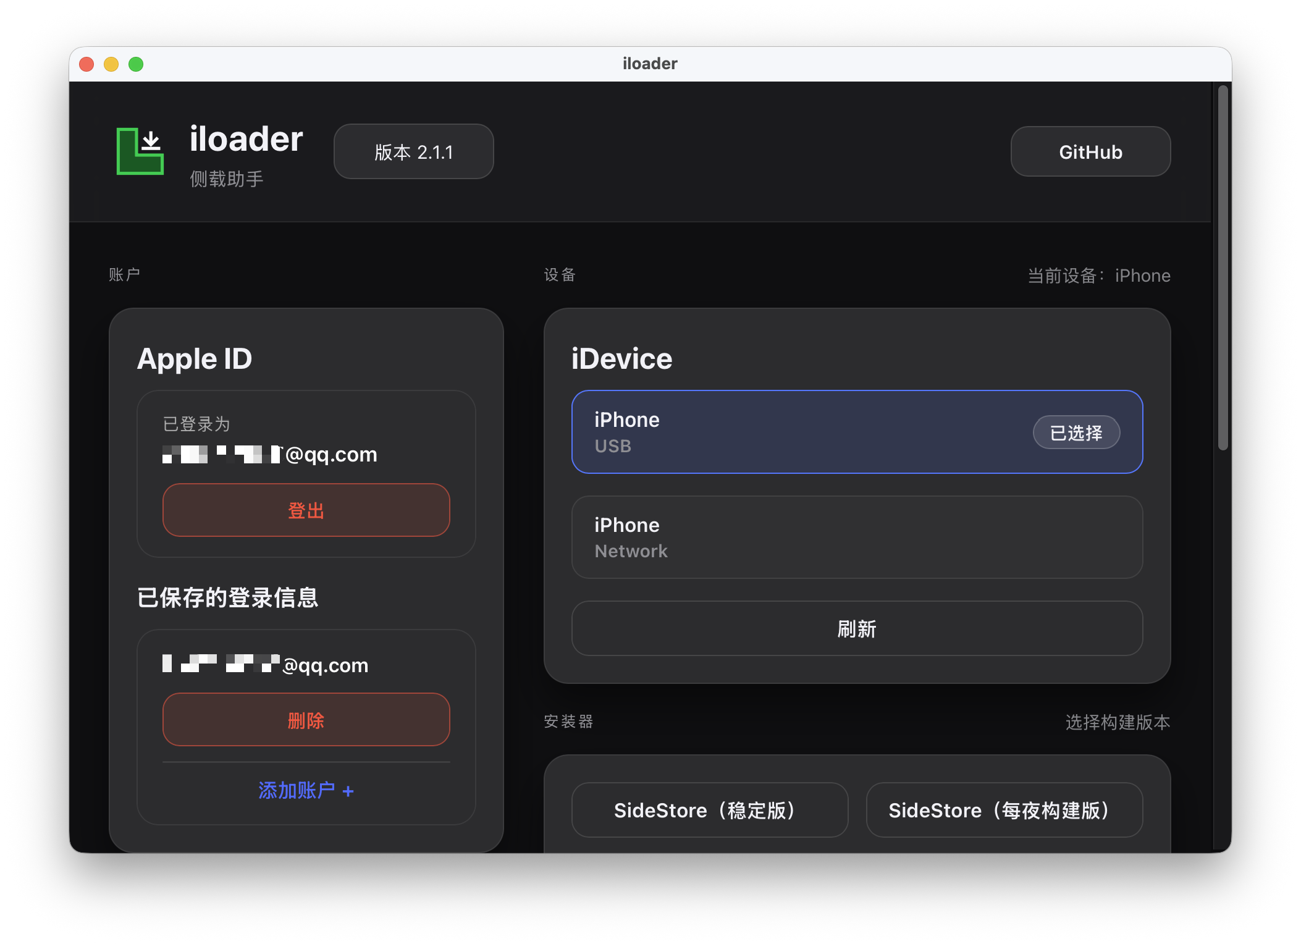Refresh device list with 刷新

tap(857, 628)
